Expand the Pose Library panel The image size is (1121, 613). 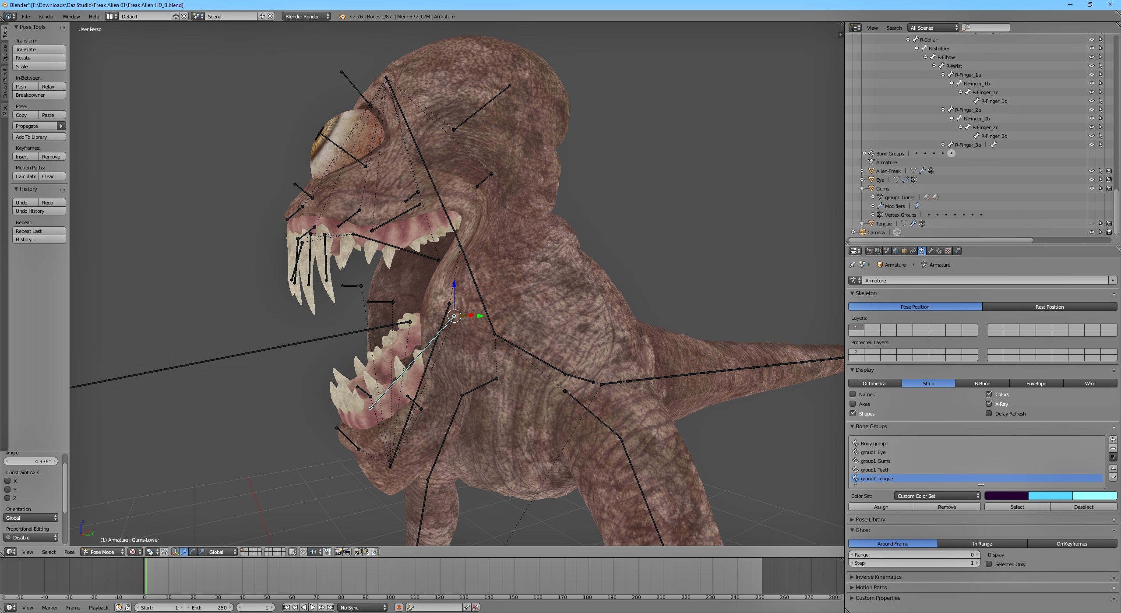click(870, 519)
